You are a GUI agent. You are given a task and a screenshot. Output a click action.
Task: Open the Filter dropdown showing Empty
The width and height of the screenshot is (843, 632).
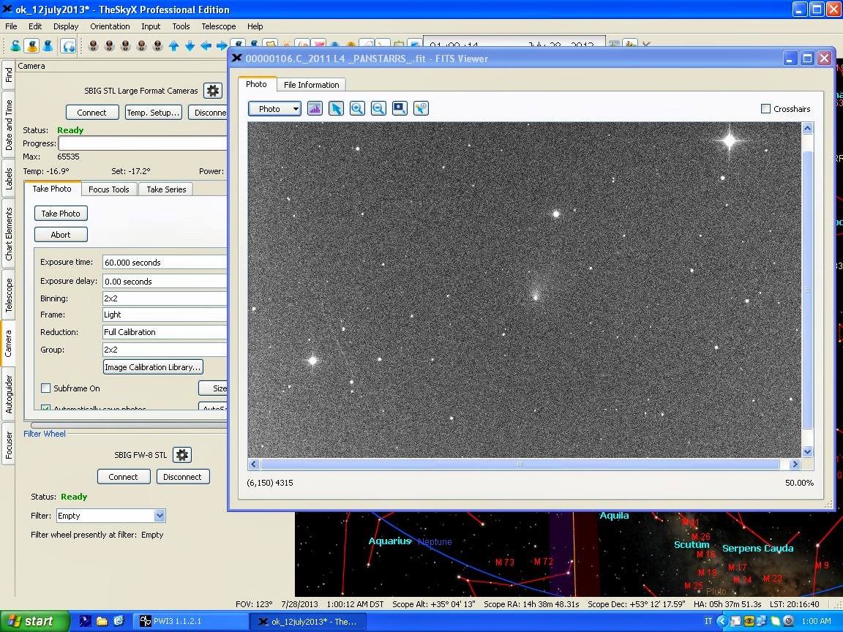(111, 516)
